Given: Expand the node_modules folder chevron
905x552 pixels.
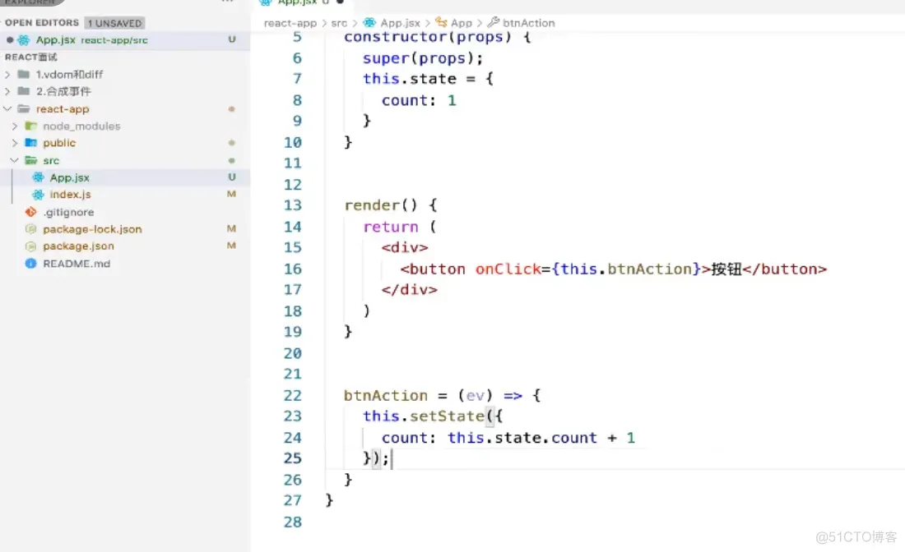Looking at the screenshot, I should 15,126.
